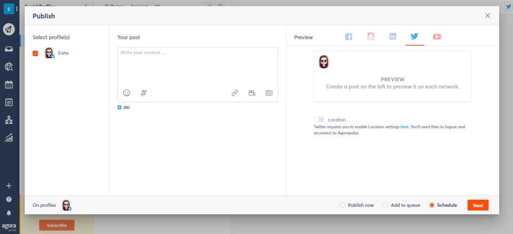Open the workspace three-dot menu
The height and width of the screenshot is (234, 513).
(17, 9)
